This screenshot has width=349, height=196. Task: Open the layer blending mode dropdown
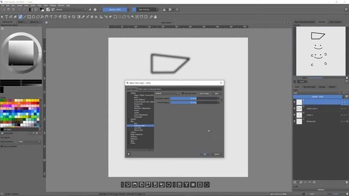(x=317, y=93)
